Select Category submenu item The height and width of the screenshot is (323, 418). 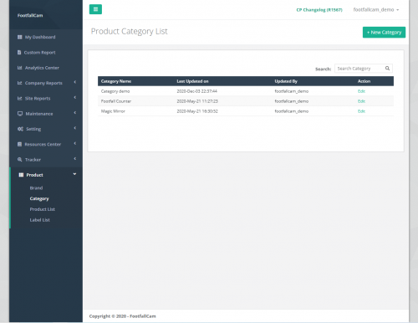[x=39, y=198]
